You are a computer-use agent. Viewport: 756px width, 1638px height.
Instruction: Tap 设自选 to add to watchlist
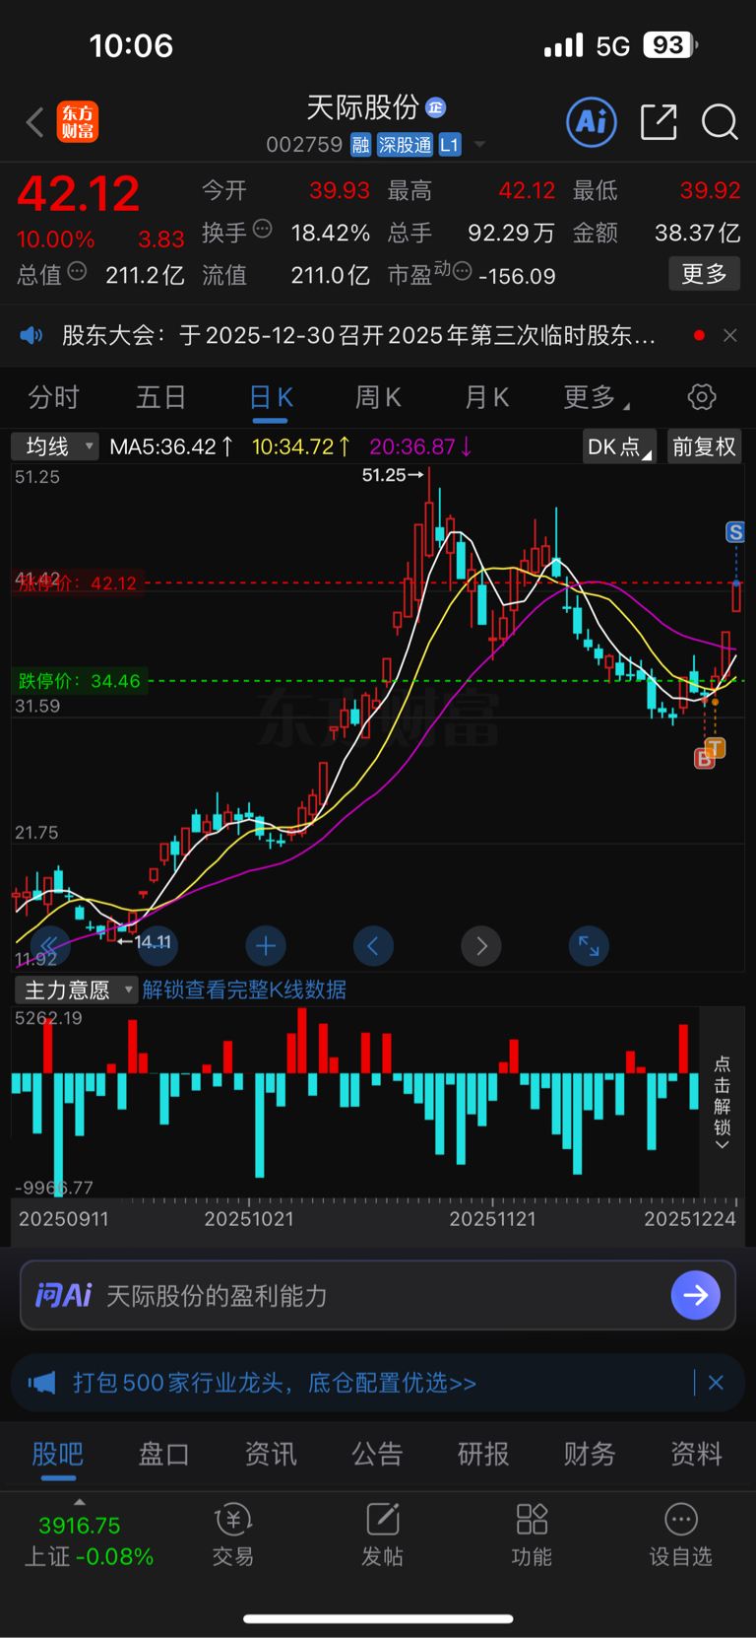tap(681, 1536)
